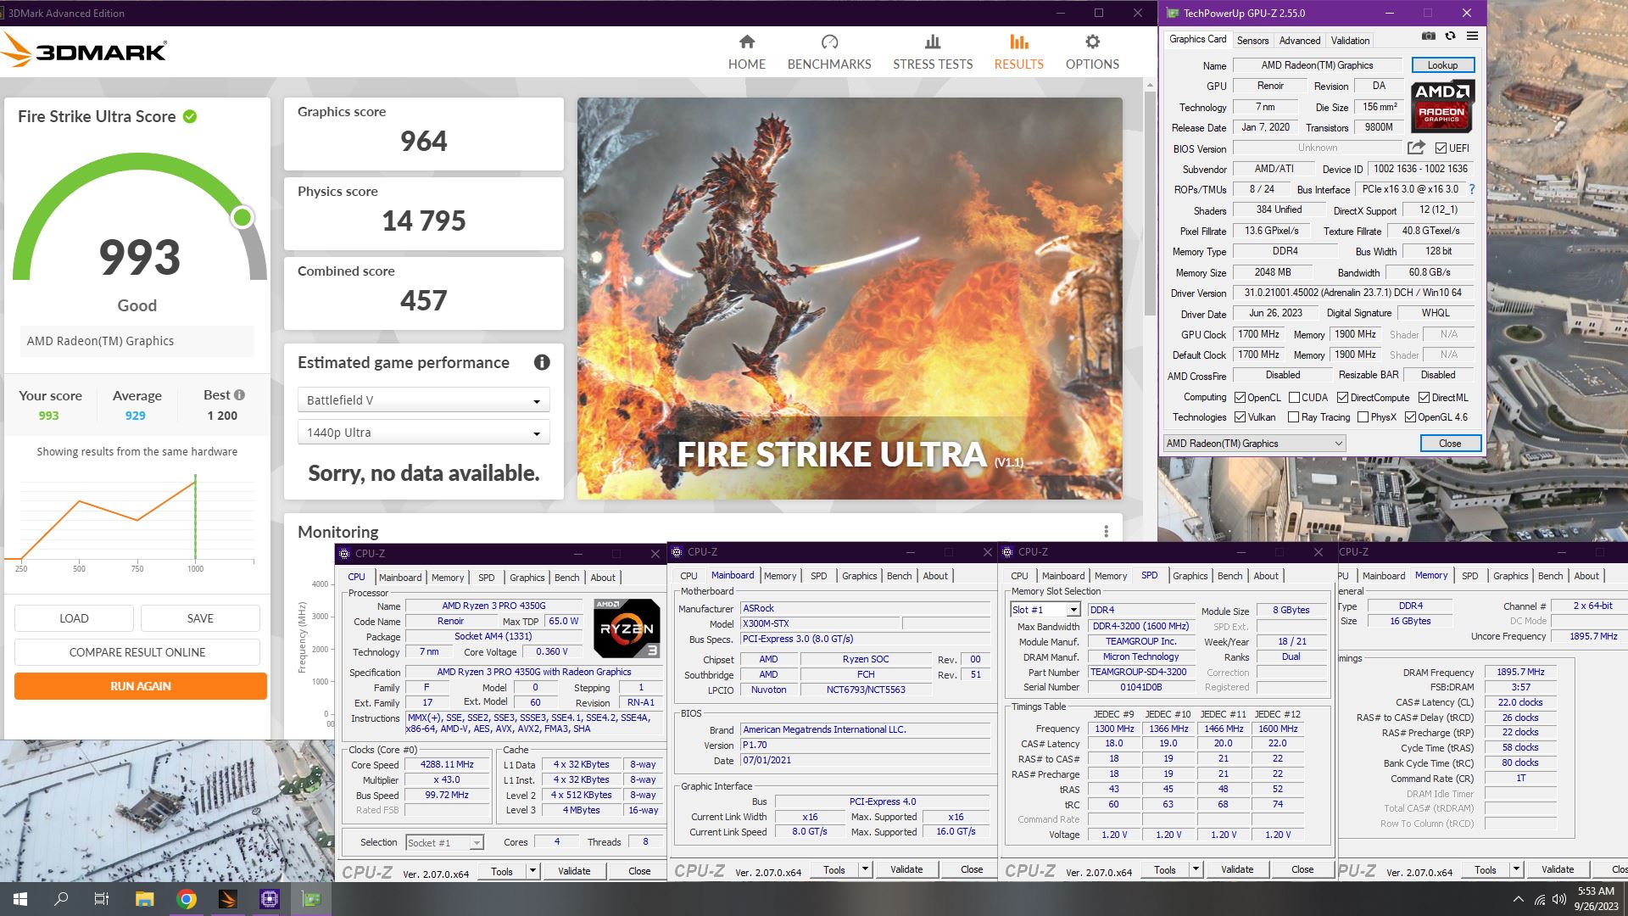Screen dimensions: 1628x916
Task: Click the Fire Strike Ultra preview image
Action: coord(850,298)
